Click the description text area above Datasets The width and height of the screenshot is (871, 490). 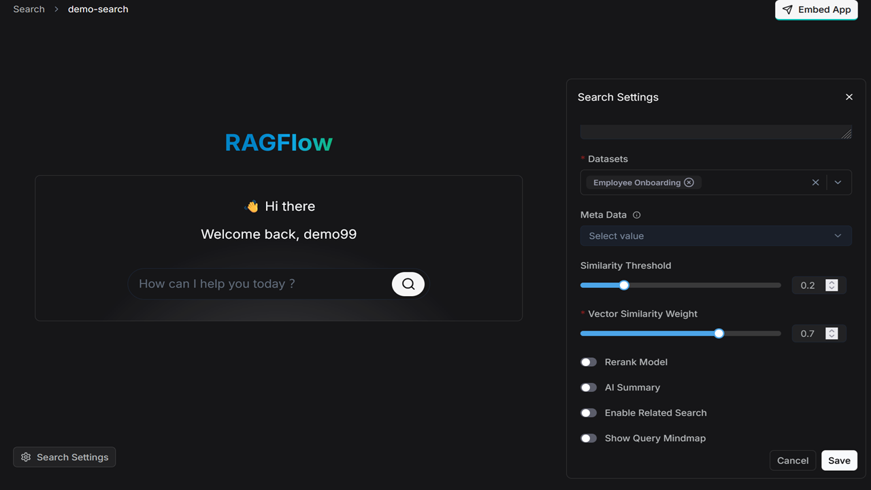(x=716, y=132)
